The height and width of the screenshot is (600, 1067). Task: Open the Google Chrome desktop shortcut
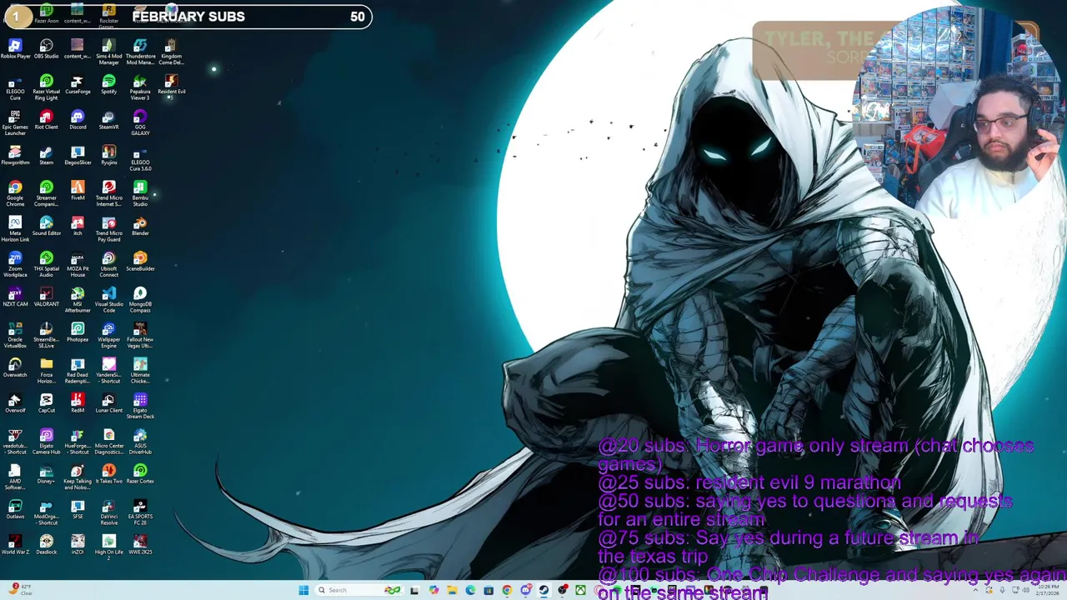(x=15, y=194)
